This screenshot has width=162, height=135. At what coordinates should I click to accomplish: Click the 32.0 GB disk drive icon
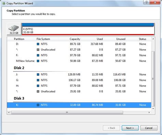pyautogui.click(x=14, y=28)
